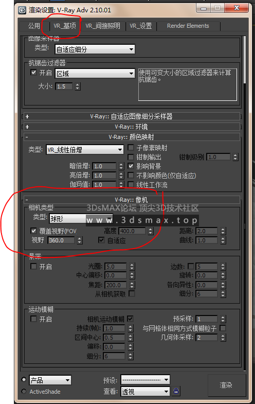The width and height of the screenshot is (255, 404).
Task: Select the ActiveShade radio button
Action: click(24, 391)
